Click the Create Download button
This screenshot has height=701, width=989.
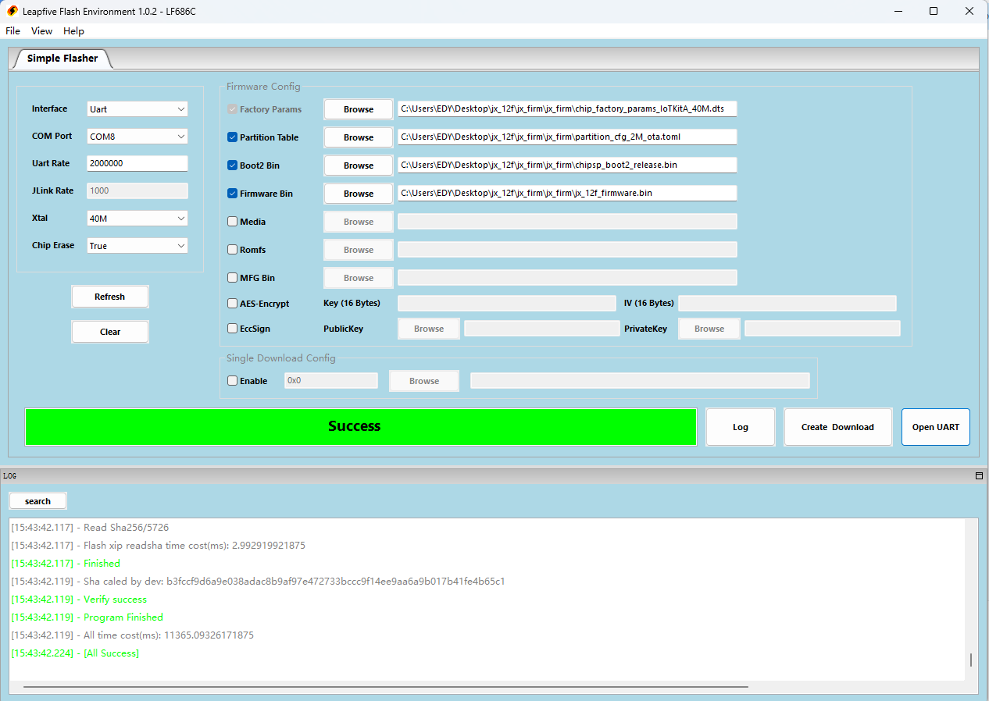pos(837,427)
